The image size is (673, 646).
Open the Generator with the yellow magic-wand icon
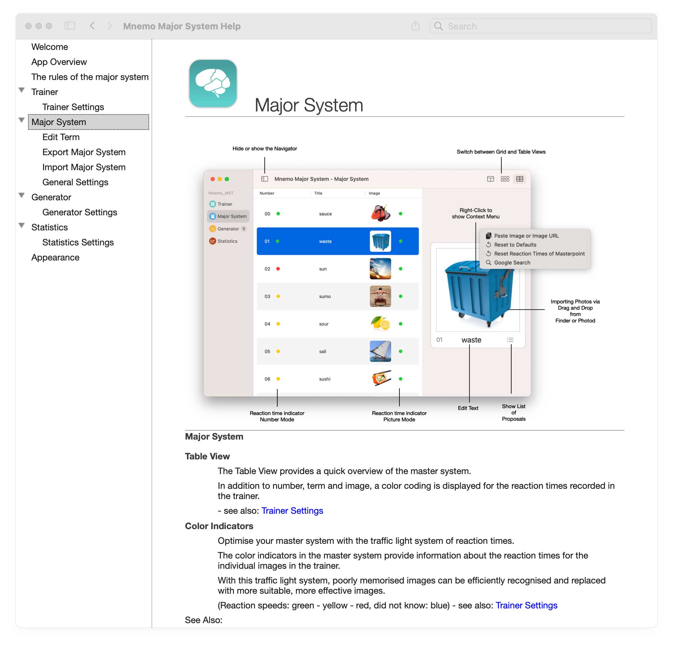tap(213, 229)
